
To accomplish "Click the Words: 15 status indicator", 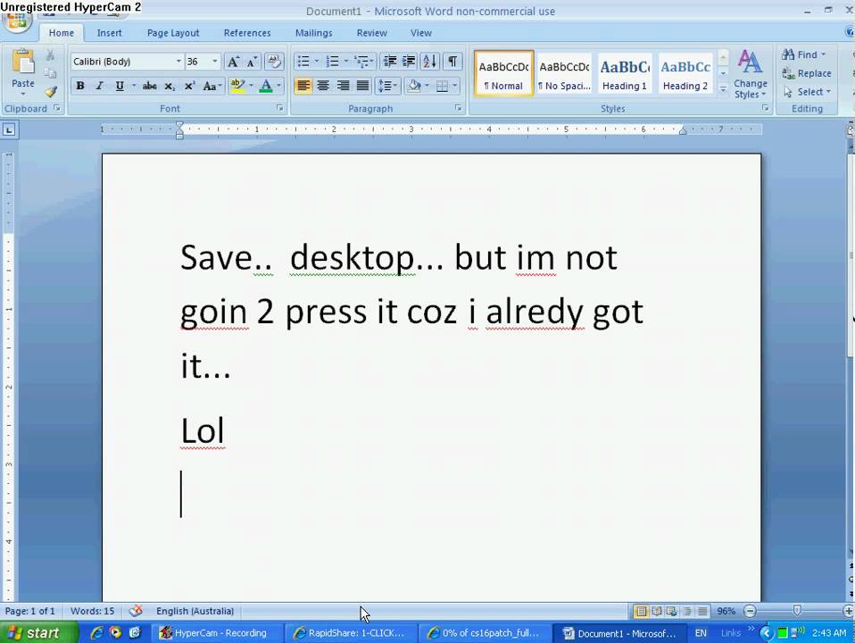I will [x=92, y=612].
